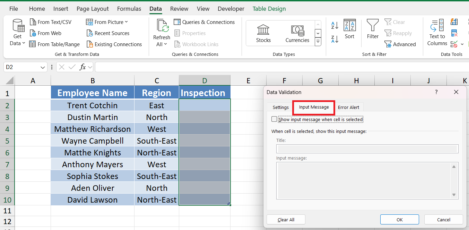Screen dimensions: 469x230
Task: Select row 5 header
Action: tap(7, 141)
